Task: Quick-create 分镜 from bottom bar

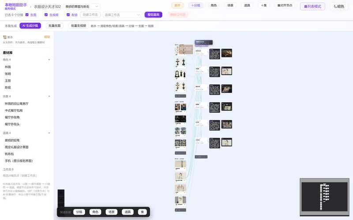Action: [79, 212]
